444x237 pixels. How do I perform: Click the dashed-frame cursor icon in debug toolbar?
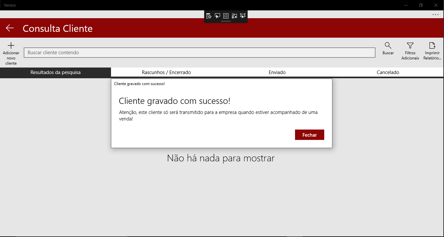click(243, 16)
